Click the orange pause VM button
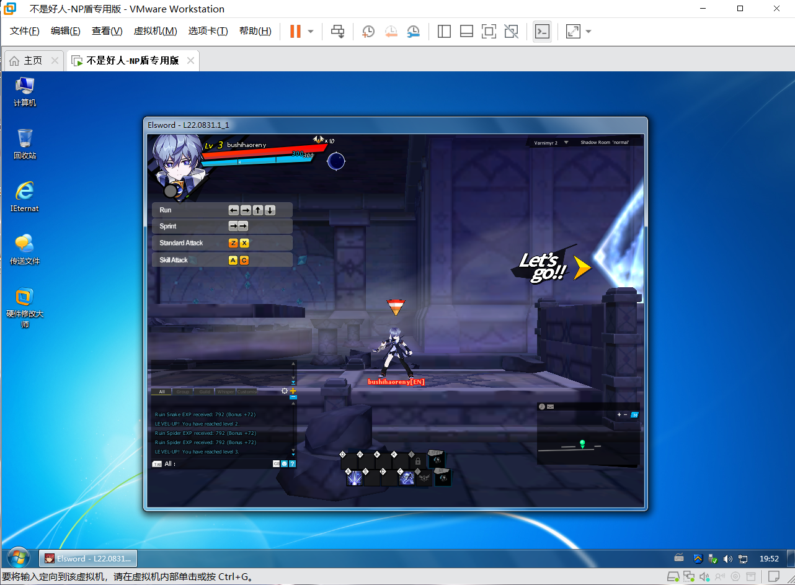 [296, 31]
